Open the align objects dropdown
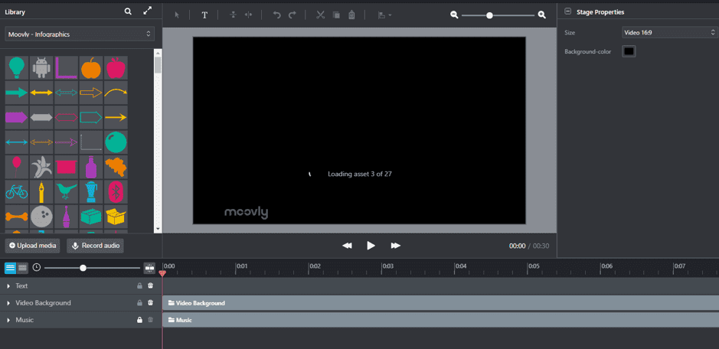The image size is (719, 349). (384, 15)
